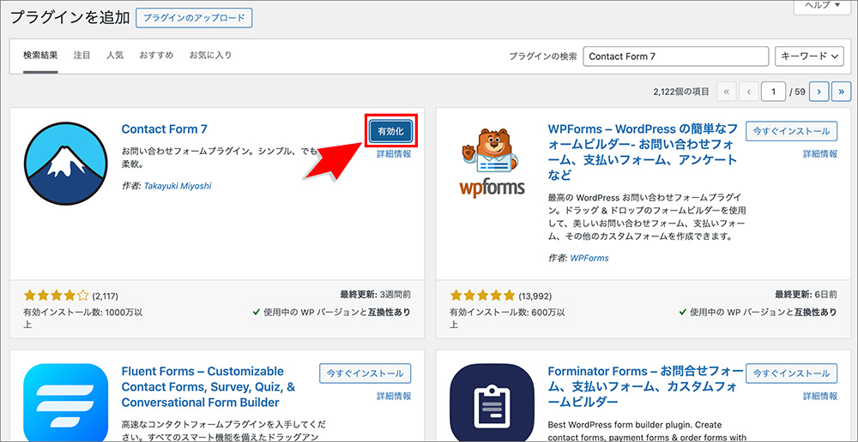
Task: Expand the ヘルプ help panel
Action: (822, 5)
